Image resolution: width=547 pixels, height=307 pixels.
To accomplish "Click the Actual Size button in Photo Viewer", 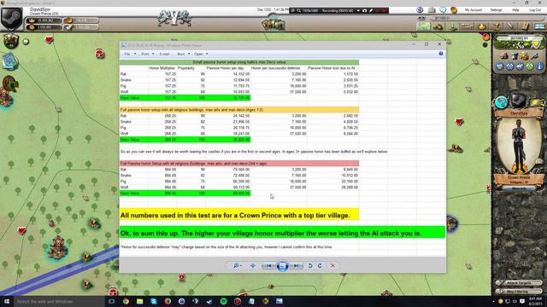I will (253, 265).
